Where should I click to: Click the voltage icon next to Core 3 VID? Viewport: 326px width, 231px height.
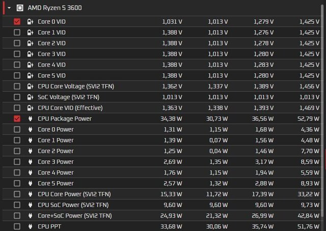pos(30,54)
